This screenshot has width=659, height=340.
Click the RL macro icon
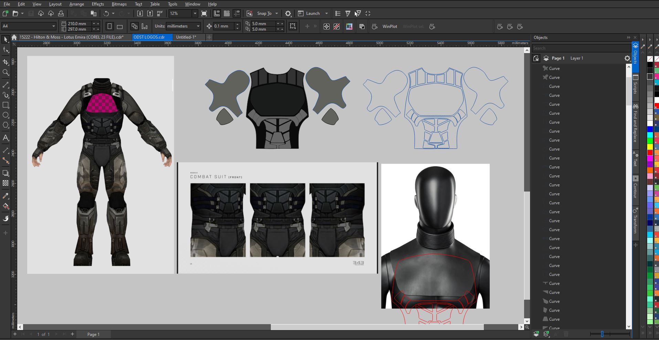[349, 27]
